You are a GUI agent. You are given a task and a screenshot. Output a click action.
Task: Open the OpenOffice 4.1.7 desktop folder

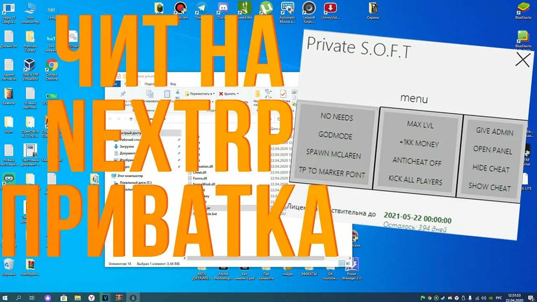(30, 127)
